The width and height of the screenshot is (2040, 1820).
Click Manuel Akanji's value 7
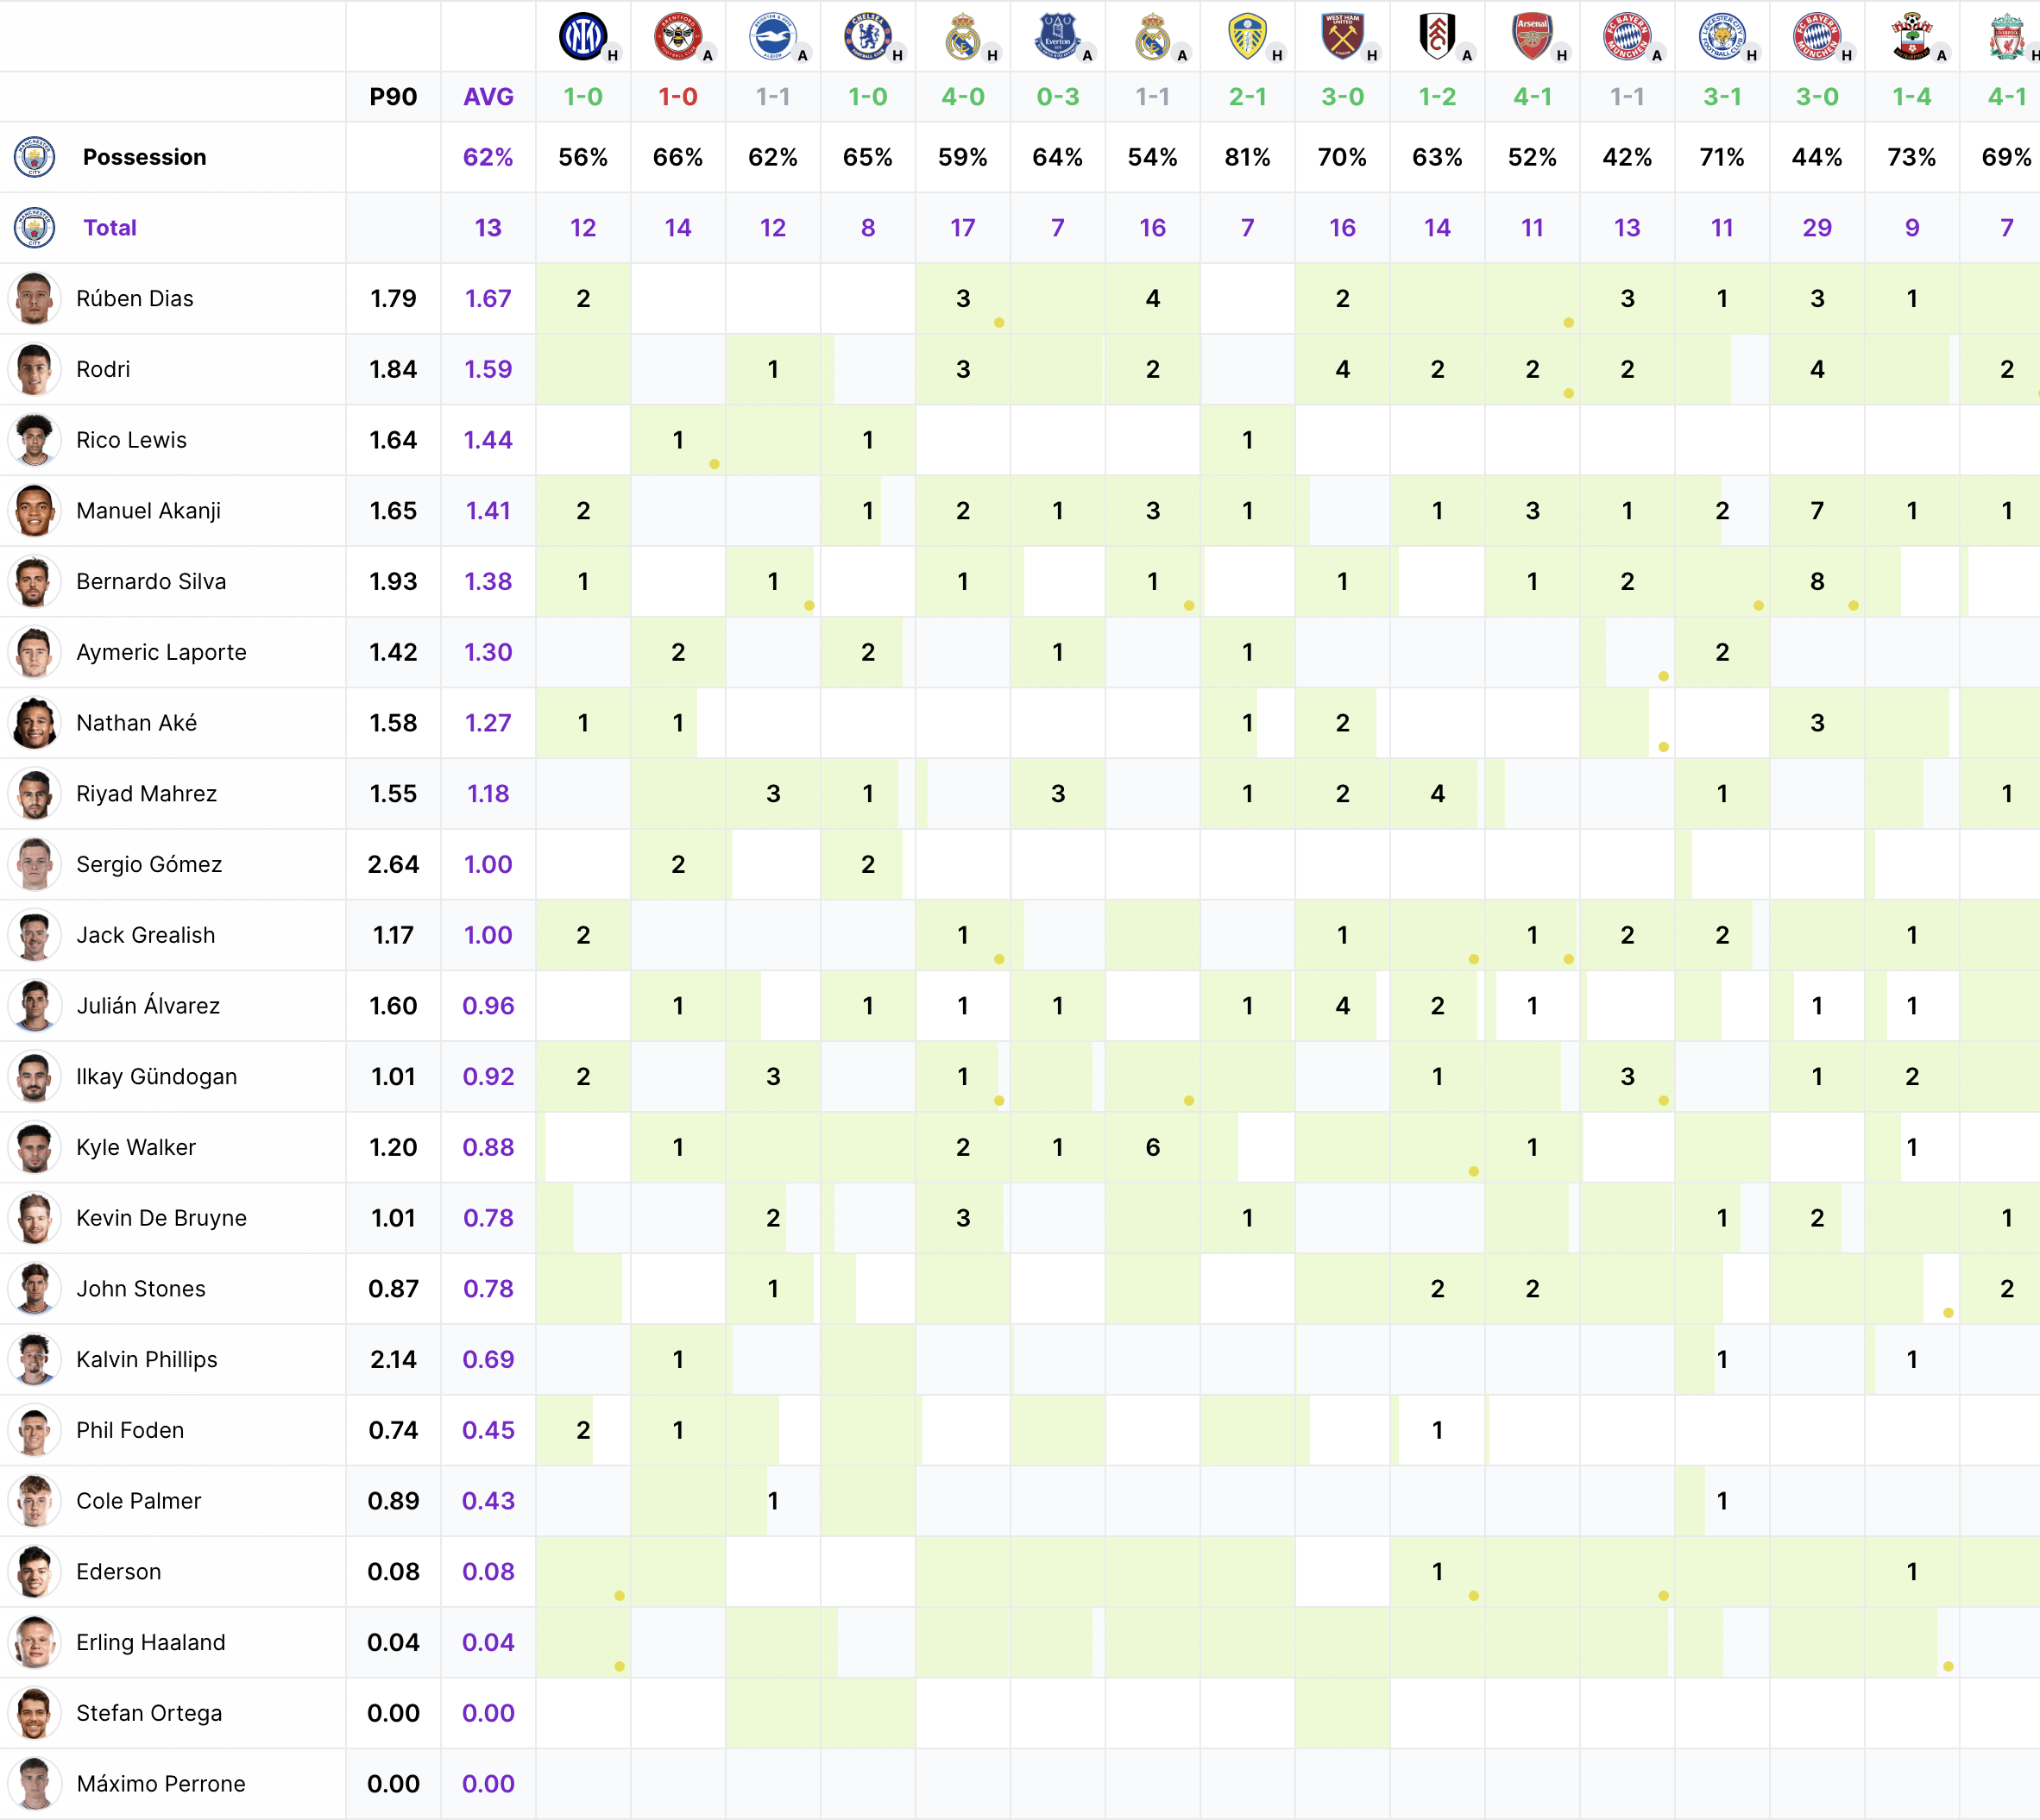[1816, 511]
